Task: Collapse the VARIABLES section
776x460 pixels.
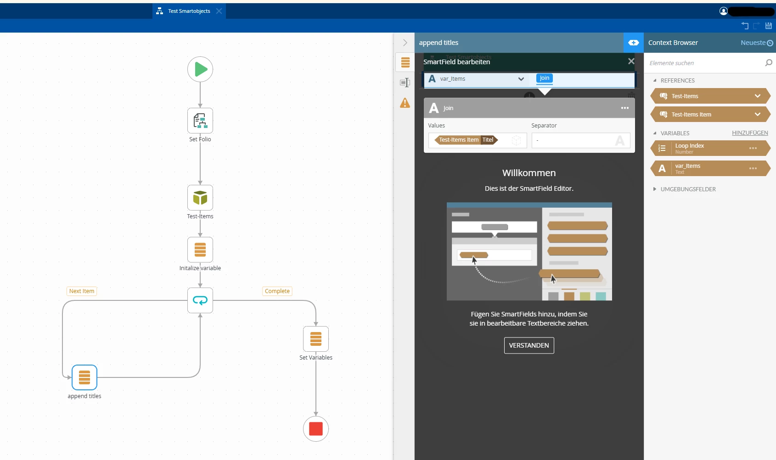Action: [655, 133]
